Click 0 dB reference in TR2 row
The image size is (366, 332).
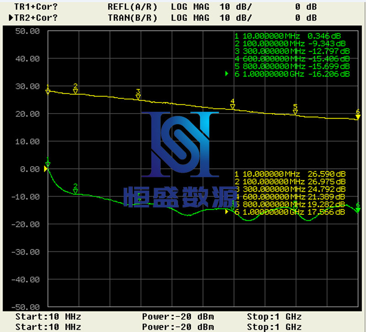306,18
